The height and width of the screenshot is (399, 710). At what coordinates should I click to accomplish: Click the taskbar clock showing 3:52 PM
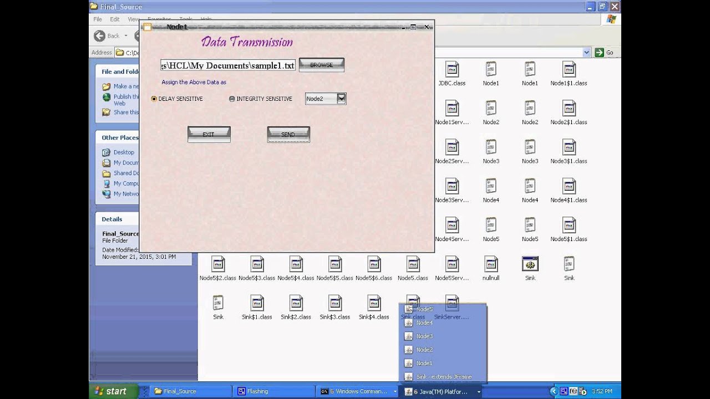[x=602, y=391]
